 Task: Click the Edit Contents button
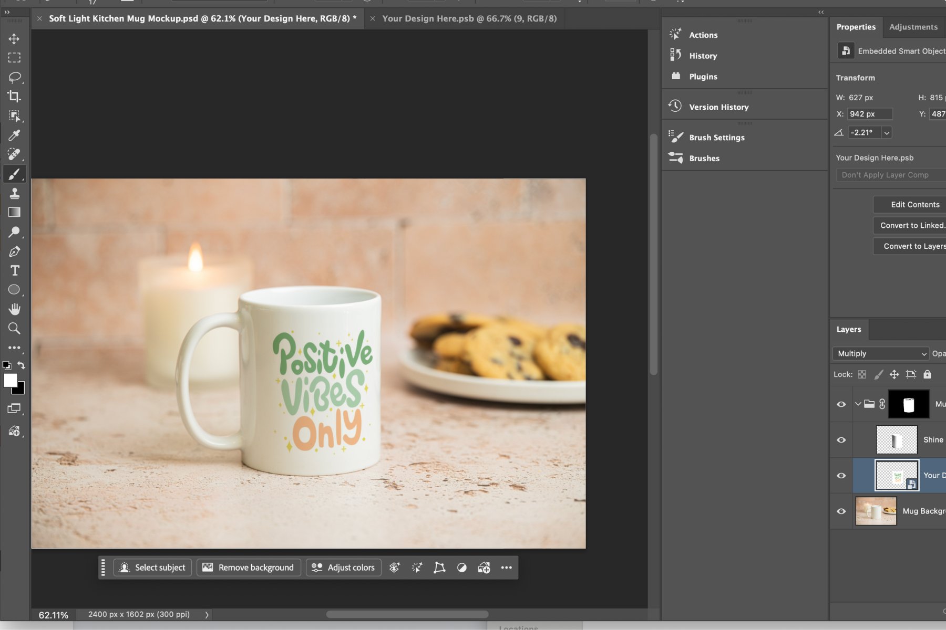(914, 205)
